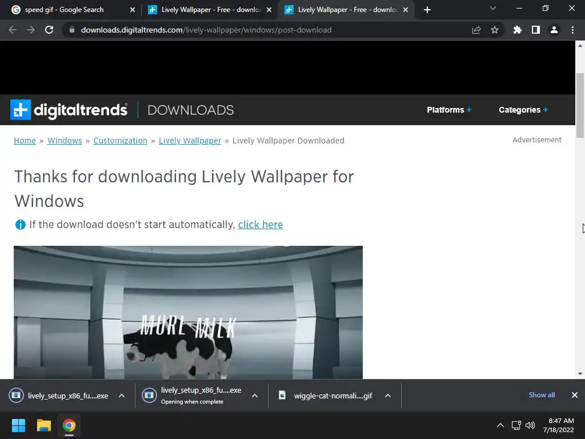Open File Explorer from taskbar
This screenshot has height=439, width=585.
[x=43, y=425]
